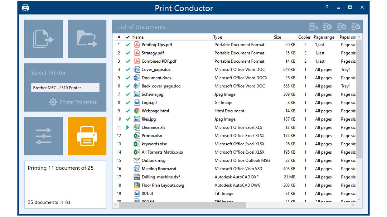Click the PDF icon of Printing Tips.pdf
This screenshot has width=387, height=217.
click(x=137, y=45)
